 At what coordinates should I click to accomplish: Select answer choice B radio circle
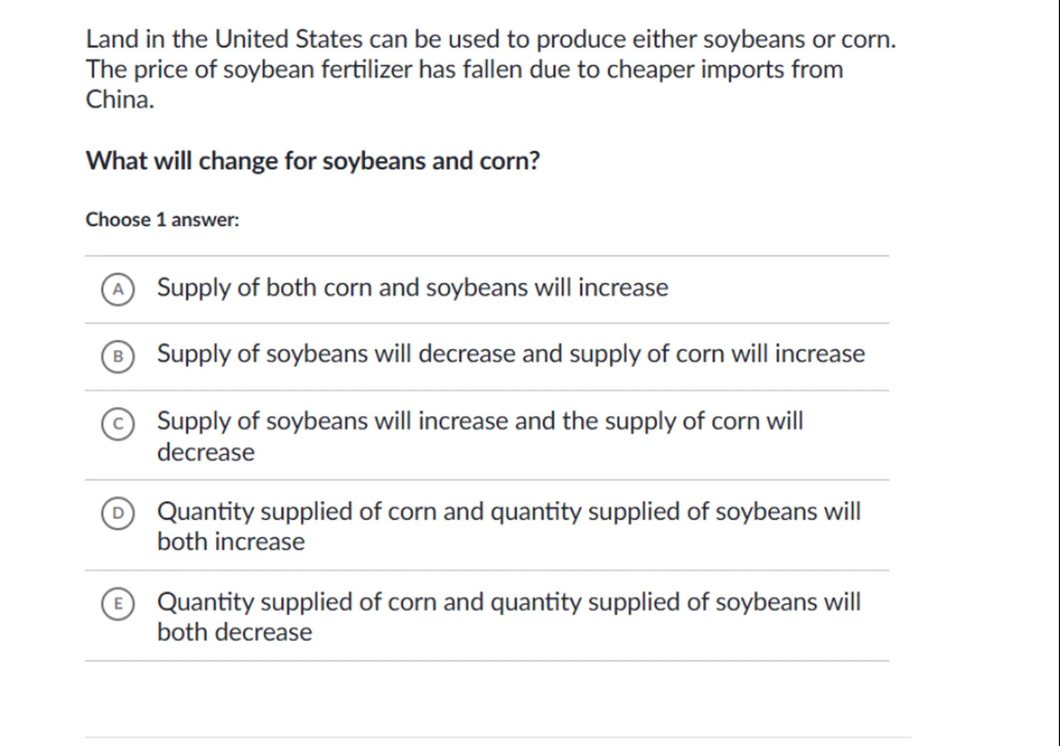click(x=118, y=356)
